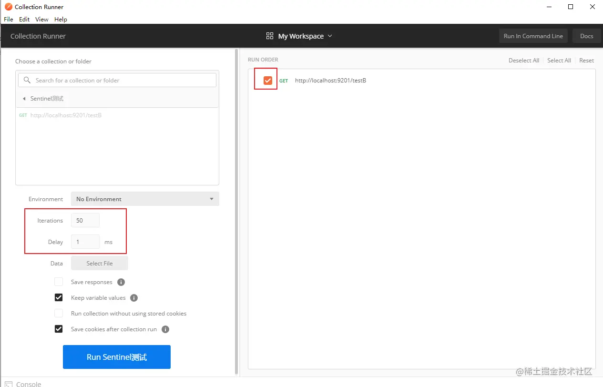Open the Docs button
The width and height of the screenshot is (603, 387).
click(x=587, y=36)
